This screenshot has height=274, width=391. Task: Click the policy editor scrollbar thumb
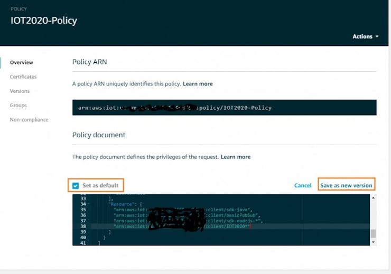tap(373, 234)
